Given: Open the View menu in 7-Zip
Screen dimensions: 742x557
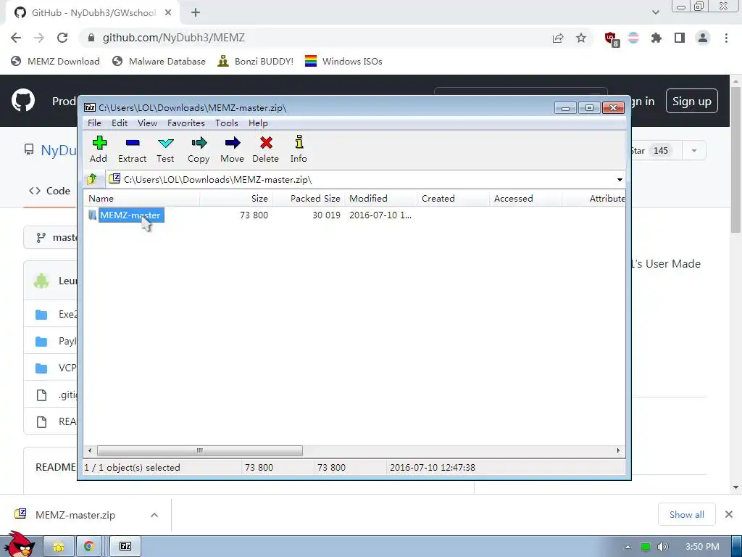Looking at the screenshot, I should point(147,123).
